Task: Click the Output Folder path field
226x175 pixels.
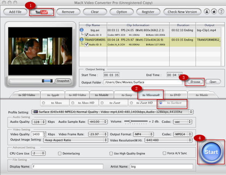Action: (143, 82)
